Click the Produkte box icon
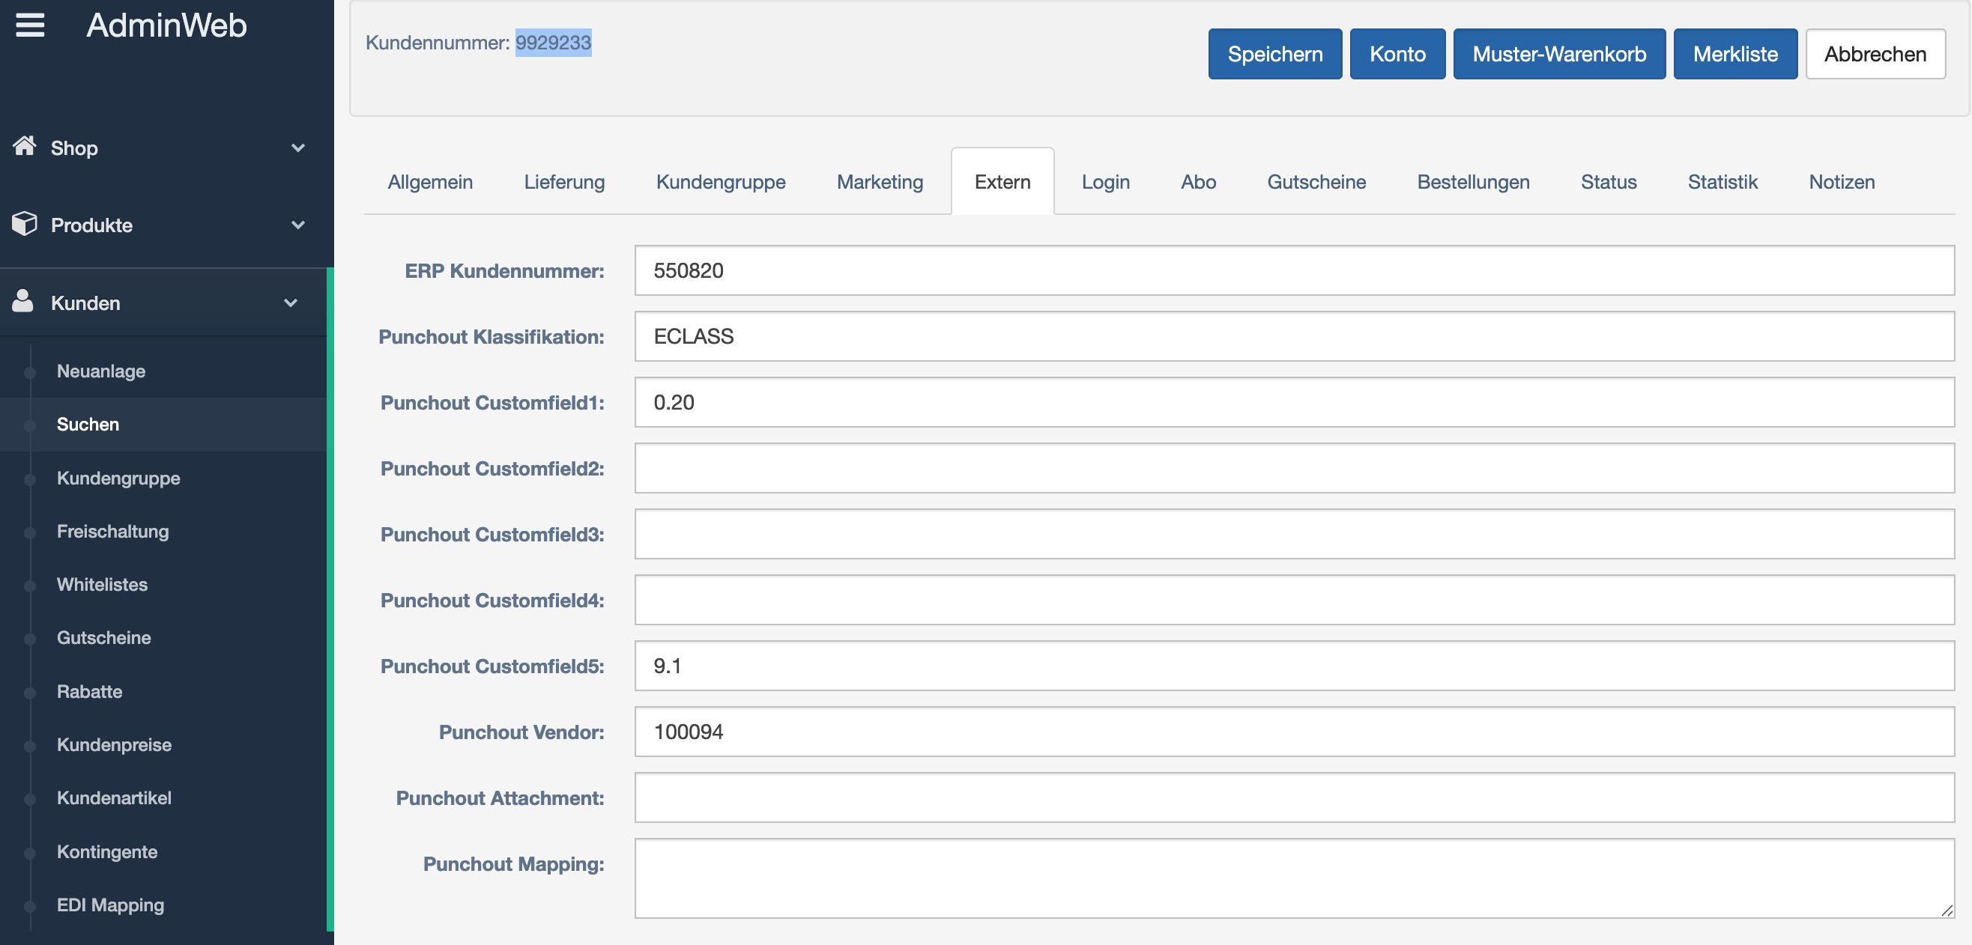This screenshot has width=1972, height=945. (x=25, y=223)
